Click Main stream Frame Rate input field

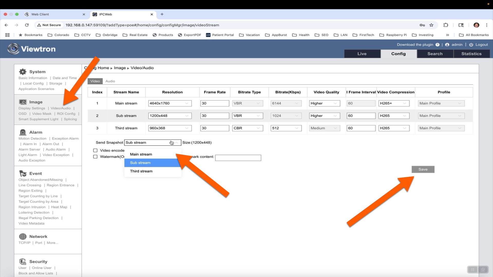click(215, 103)
